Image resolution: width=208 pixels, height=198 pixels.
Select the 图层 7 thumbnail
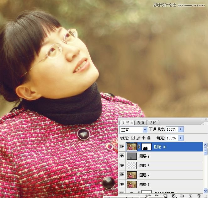[132, 175]
